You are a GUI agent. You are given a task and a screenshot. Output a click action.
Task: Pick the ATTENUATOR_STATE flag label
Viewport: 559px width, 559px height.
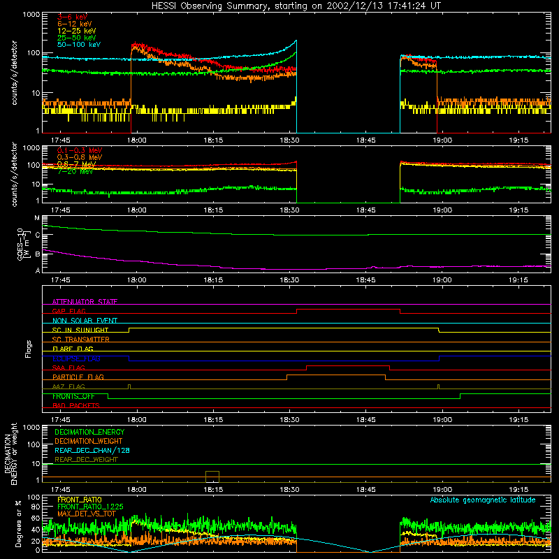[85, 302]
